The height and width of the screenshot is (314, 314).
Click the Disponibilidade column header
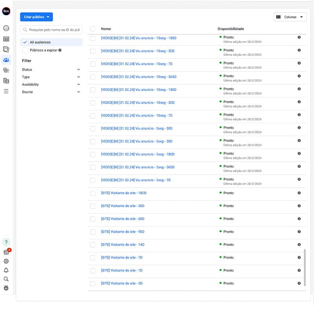[231, 29]
